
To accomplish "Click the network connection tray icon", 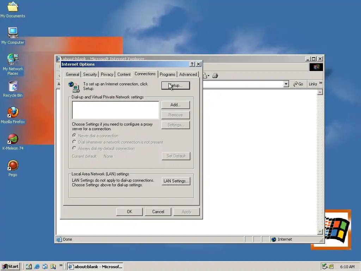I will tap(325, 266).
